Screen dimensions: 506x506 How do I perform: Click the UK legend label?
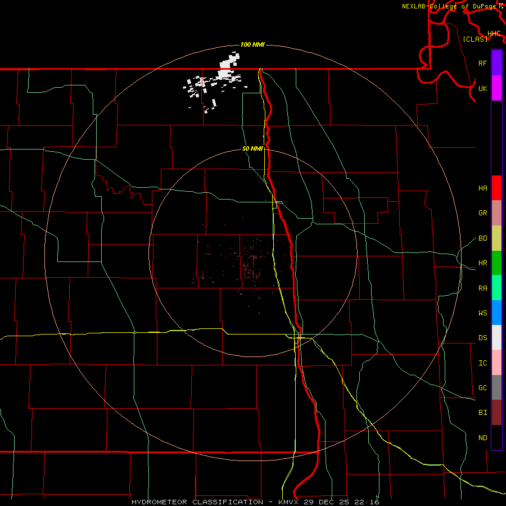[482, 88]
